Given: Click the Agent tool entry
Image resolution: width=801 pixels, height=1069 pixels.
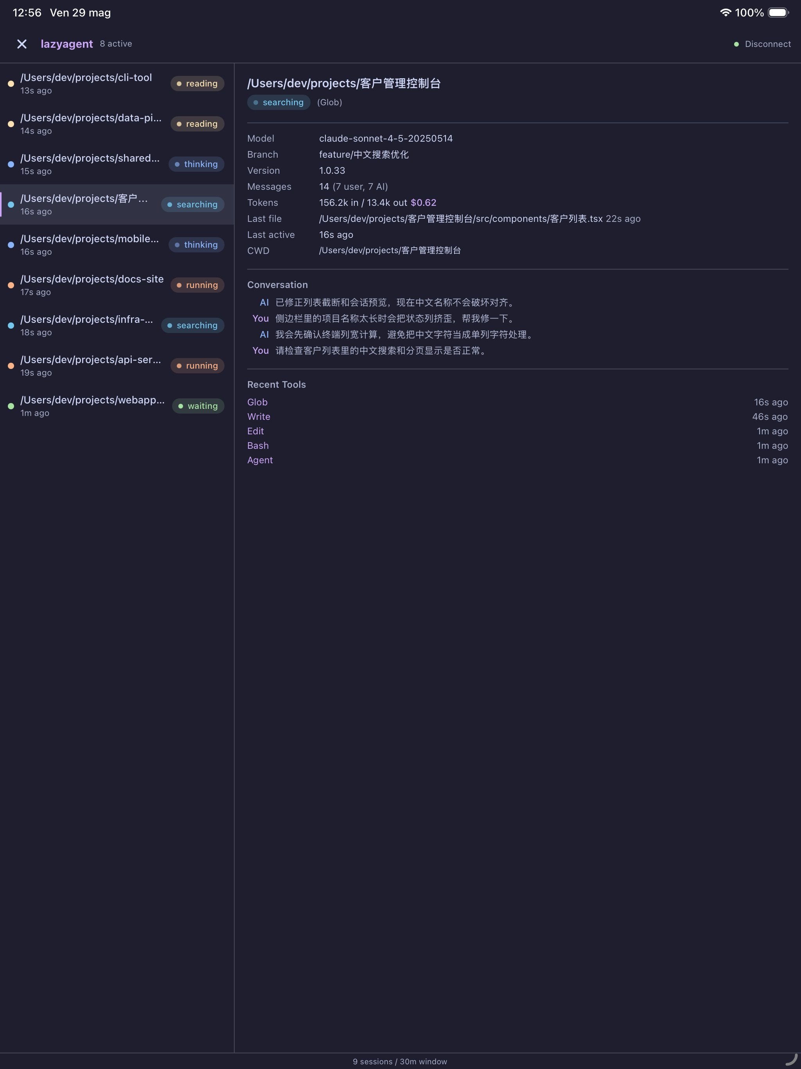Looking at the screenshot, I should (x=260, y=460).
